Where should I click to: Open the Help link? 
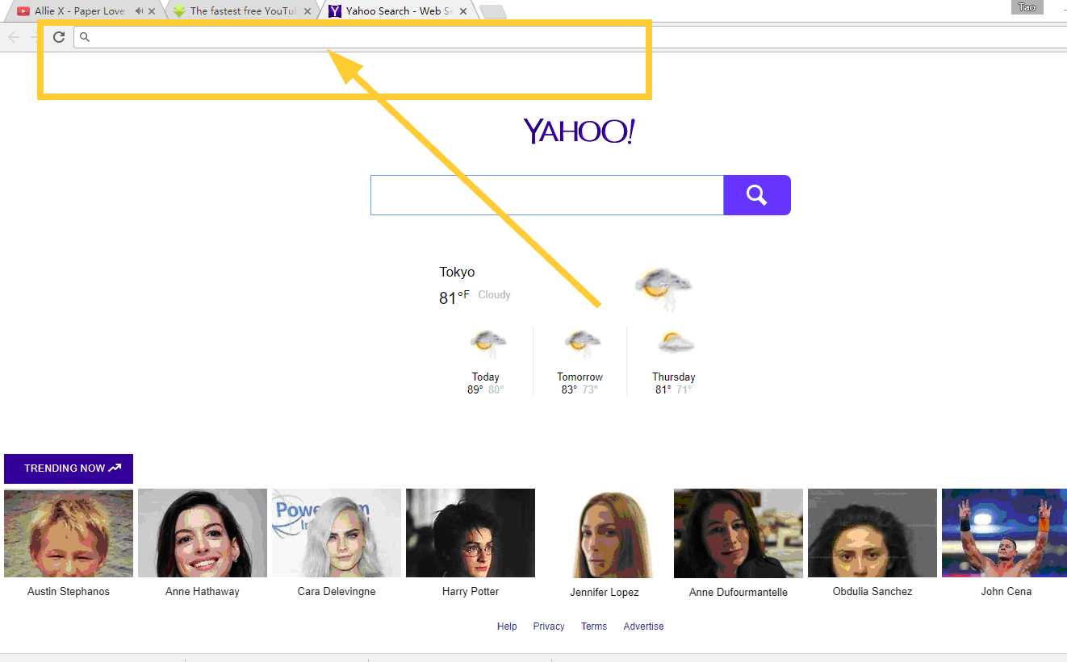tap(507, 627)
